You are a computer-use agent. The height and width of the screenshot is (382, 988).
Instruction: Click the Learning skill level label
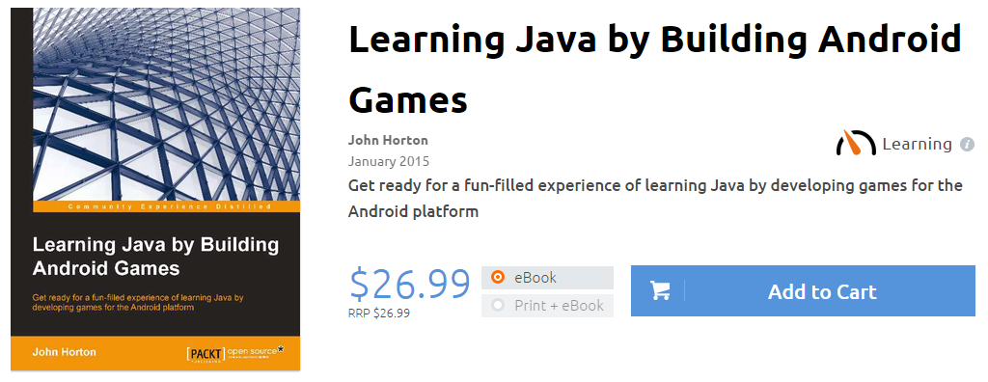coord(917,145)
